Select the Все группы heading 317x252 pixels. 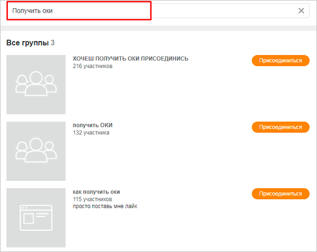pos(27,42)
